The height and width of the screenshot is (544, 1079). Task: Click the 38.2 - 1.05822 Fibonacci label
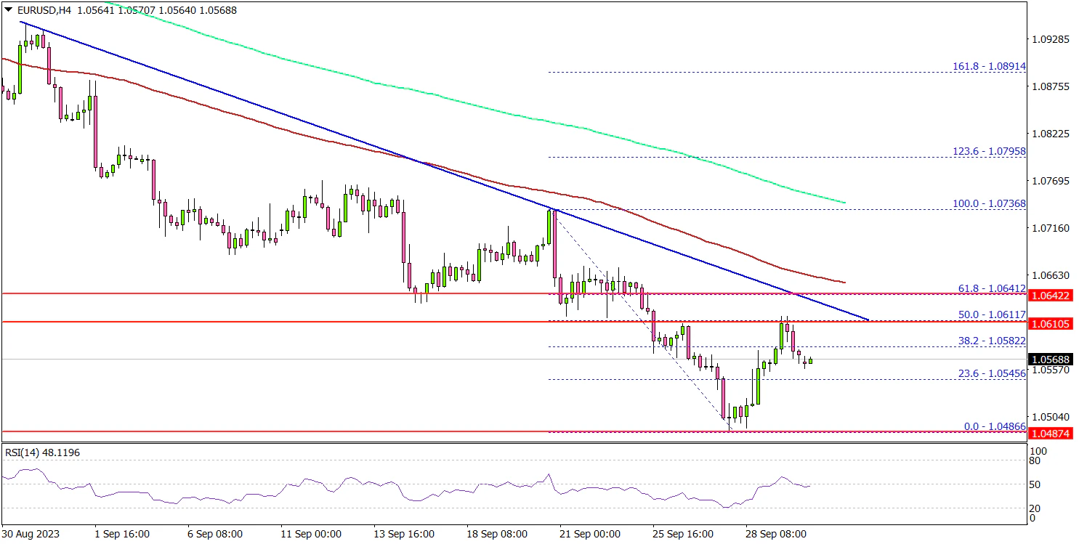[991, 341]
